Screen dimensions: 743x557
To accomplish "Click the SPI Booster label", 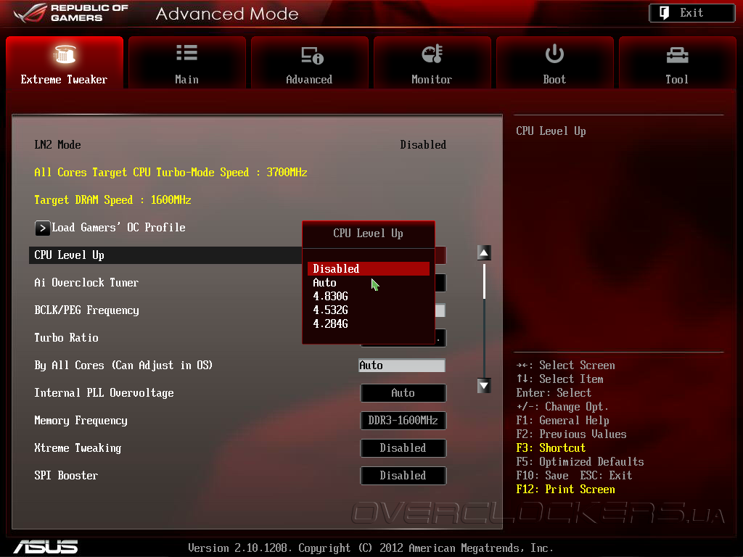I will tap(66, 476).
